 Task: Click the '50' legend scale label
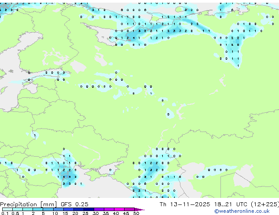136,213
